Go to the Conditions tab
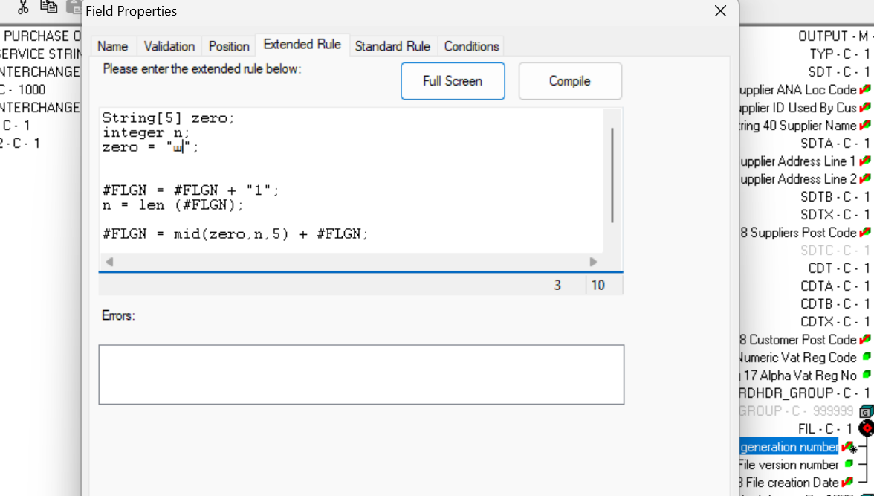 coord(471,46)
